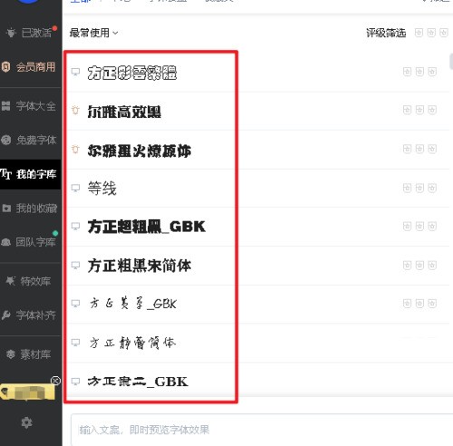Image resolution: width=453 pixels, height=446 pixels.
Task: Set second rating star on 尔雅高效黑 row
Action: pyautogui.click(x=419, y=110)
